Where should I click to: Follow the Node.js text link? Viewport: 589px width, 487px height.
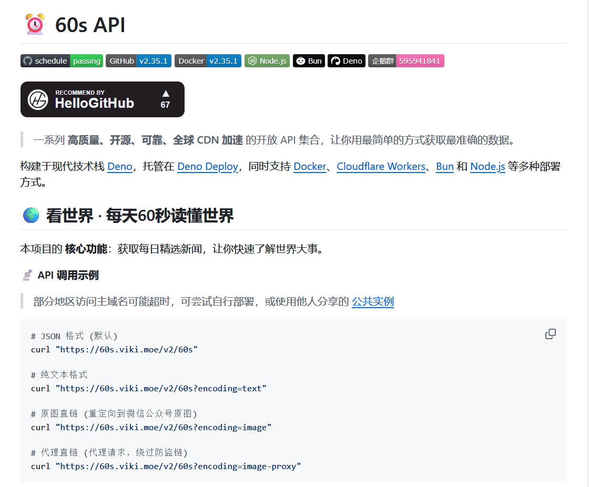coord(488,167)
